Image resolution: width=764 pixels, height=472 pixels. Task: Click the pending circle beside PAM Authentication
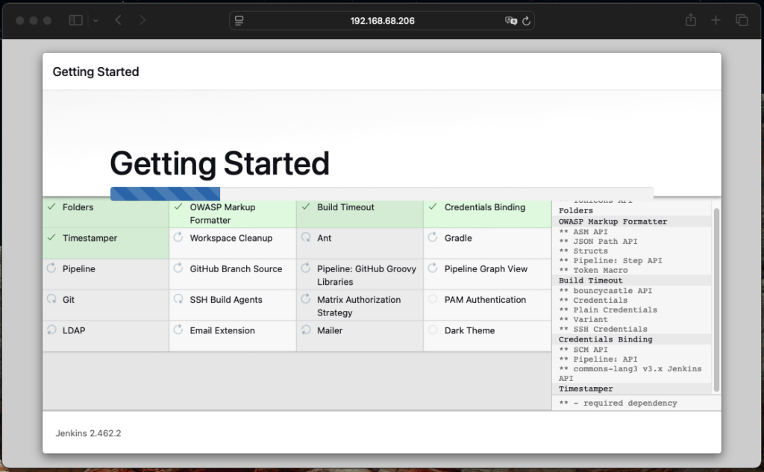pyautogui.click(x=433, y=298)
